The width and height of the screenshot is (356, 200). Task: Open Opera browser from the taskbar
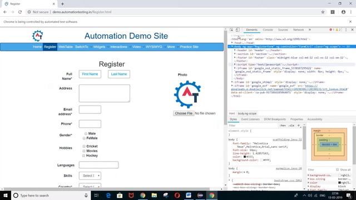[x=177, y=195]
